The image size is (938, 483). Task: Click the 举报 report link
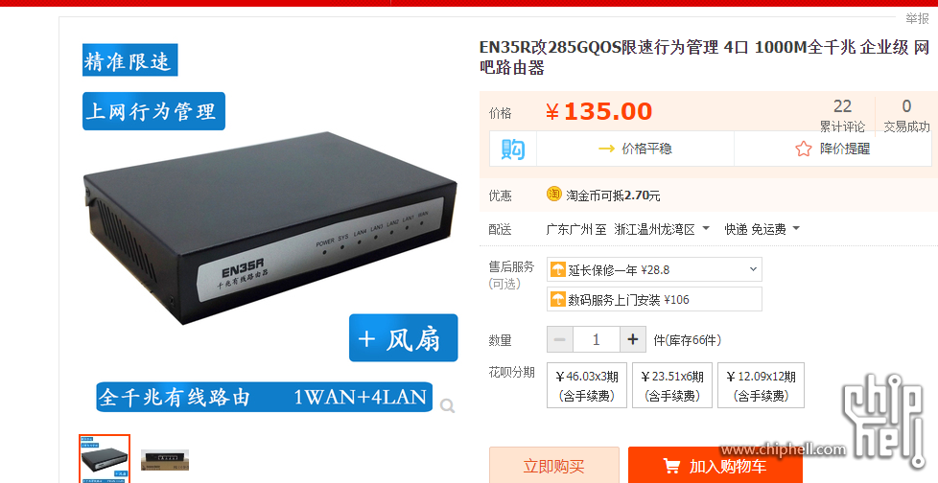point(917,18)
